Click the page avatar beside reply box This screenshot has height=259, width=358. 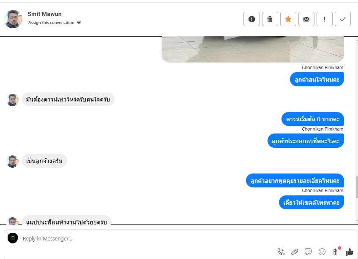point(13,238)
